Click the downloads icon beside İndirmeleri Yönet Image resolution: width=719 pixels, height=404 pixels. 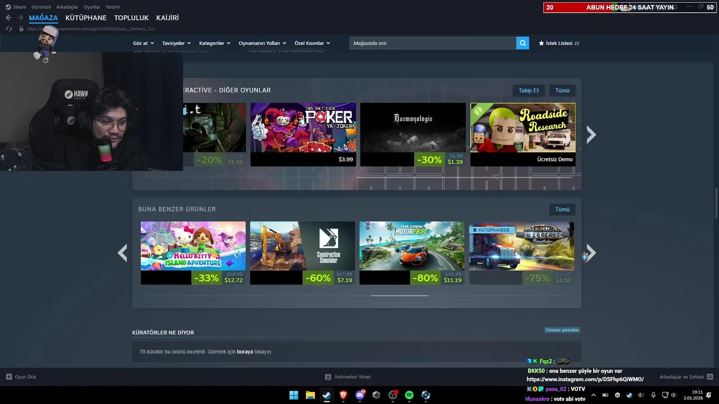[328, 377]
